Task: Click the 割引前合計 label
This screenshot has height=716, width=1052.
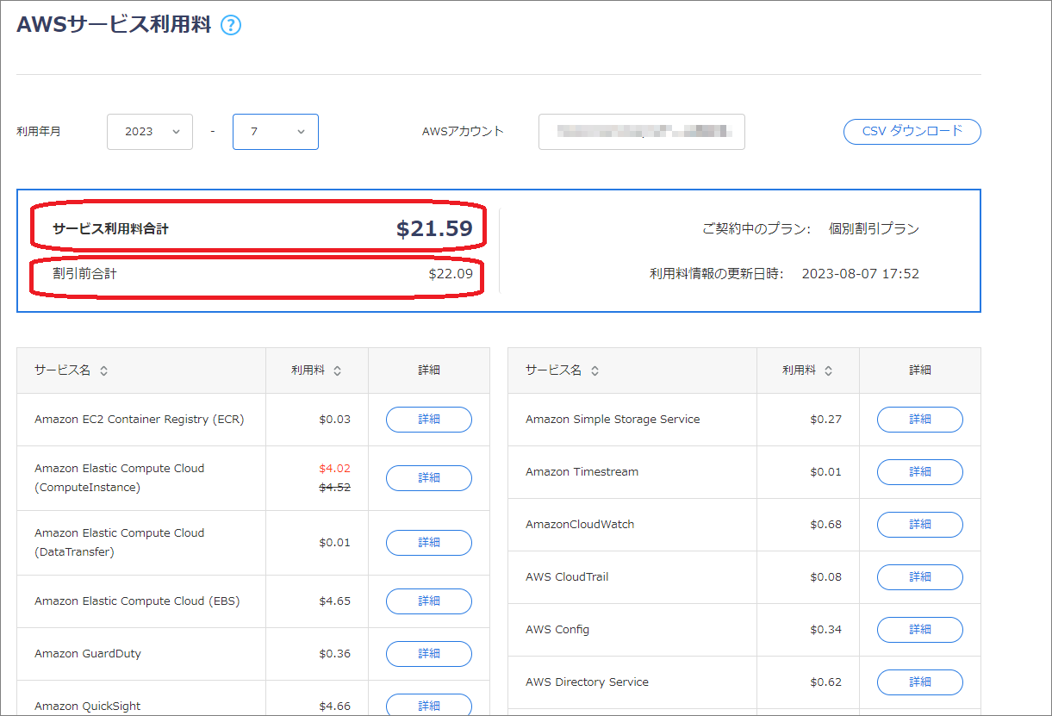Action: coord(84,274)
